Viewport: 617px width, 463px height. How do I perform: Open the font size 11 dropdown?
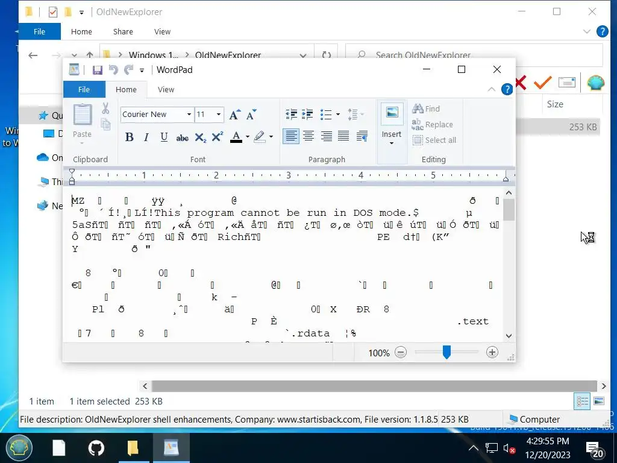click(218, 114)
